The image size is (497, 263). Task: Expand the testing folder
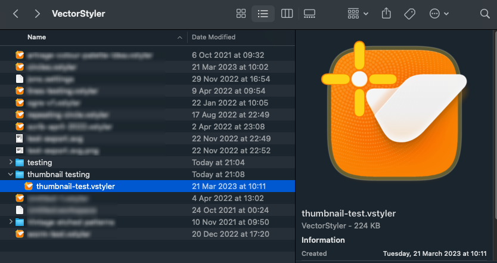click(11, 162)
